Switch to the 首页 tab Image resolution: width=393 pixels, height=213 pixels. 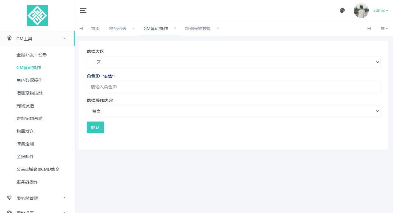(x=95, y=29)
